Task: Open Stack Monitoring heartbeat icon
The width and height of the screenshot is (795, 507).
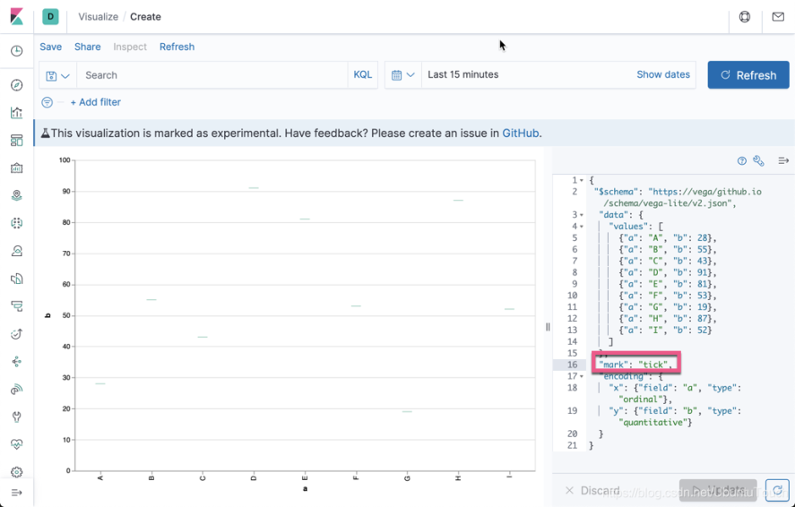Action: pyautogui.click(x=16, y=444)
